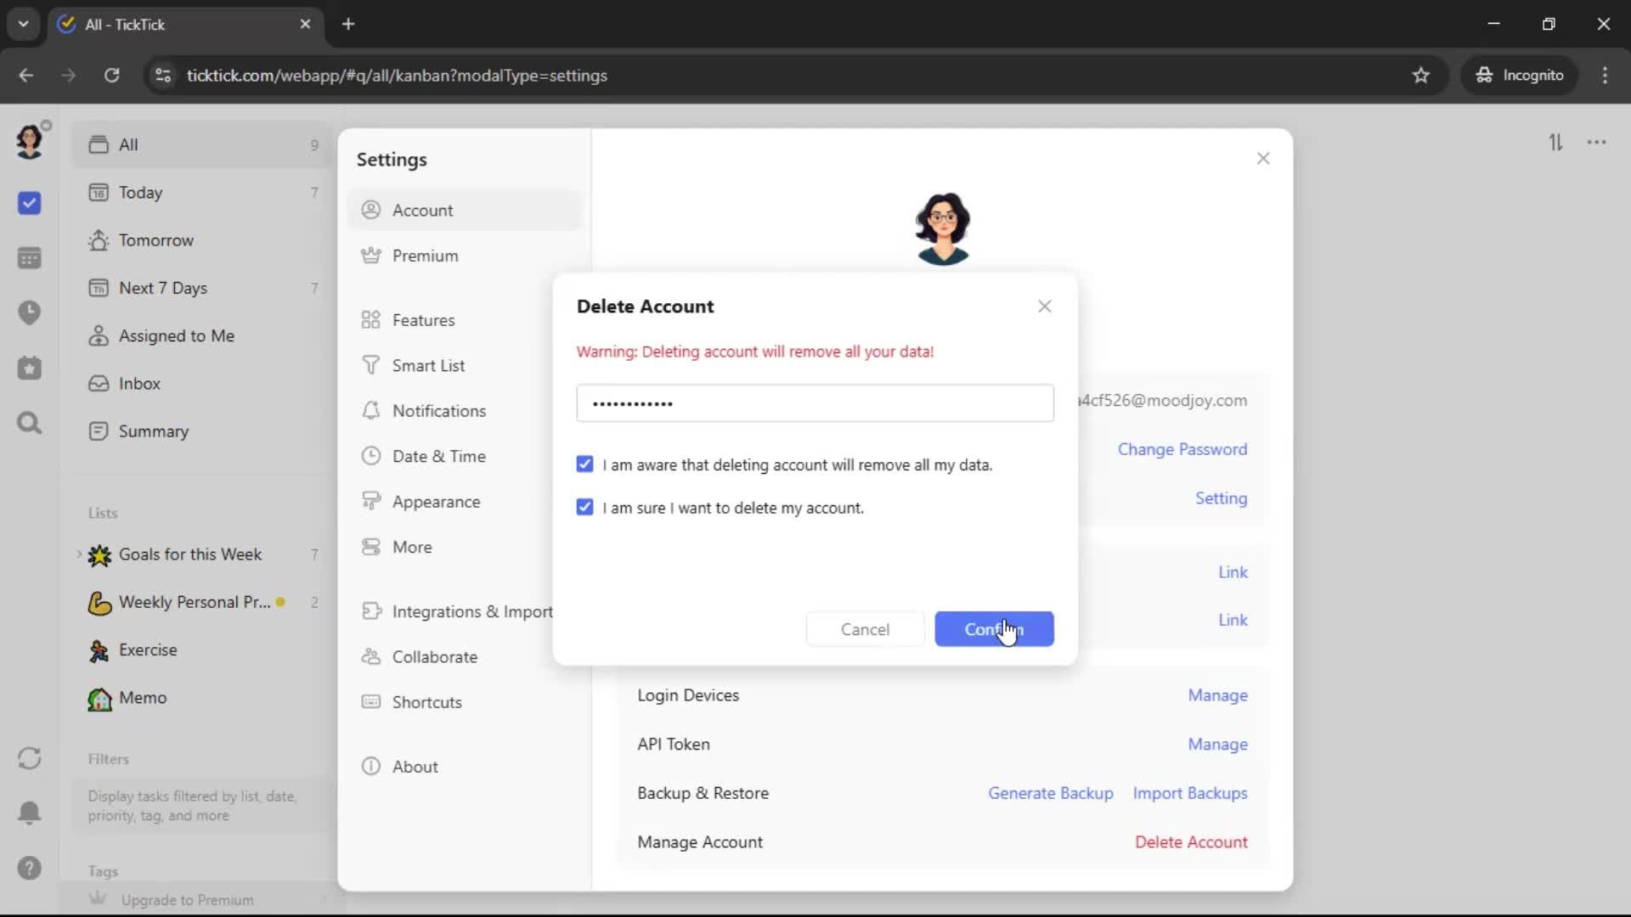
Task: Expand the Goals for this Week list
Action: click(79, 554)
